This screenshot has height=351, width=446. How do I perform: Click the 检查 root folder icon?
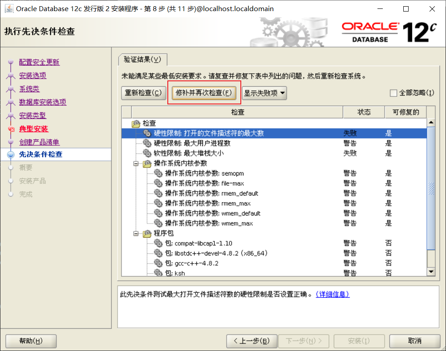[x=136, y=123]
